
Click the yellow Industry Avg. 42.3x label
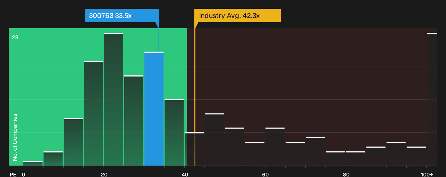click(237, 16)
